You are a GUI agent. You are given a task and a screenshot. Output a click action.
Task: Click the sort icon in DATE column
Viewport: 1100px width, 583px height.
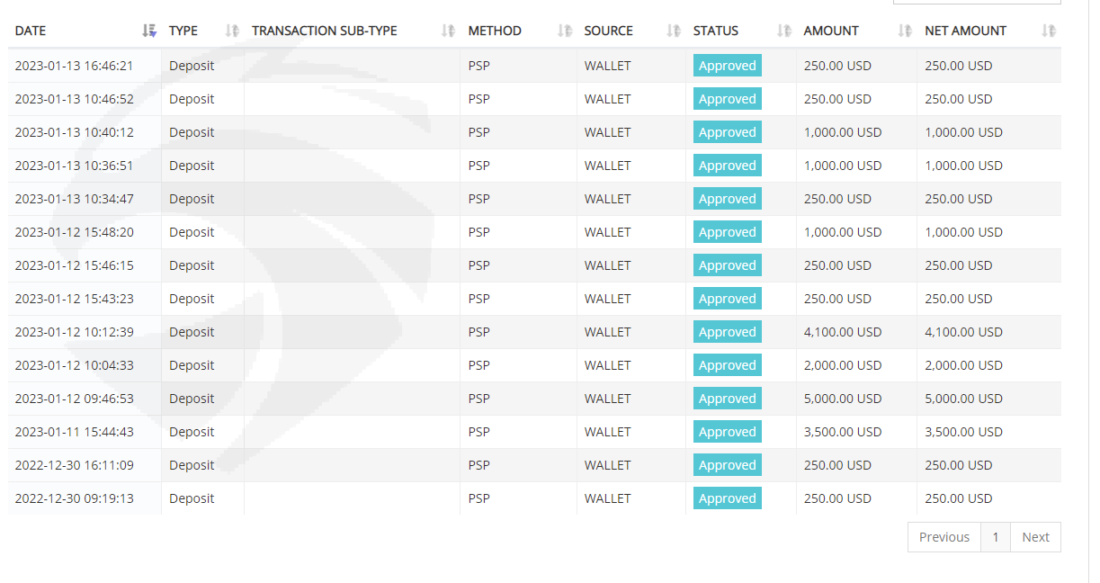point(149,31)
